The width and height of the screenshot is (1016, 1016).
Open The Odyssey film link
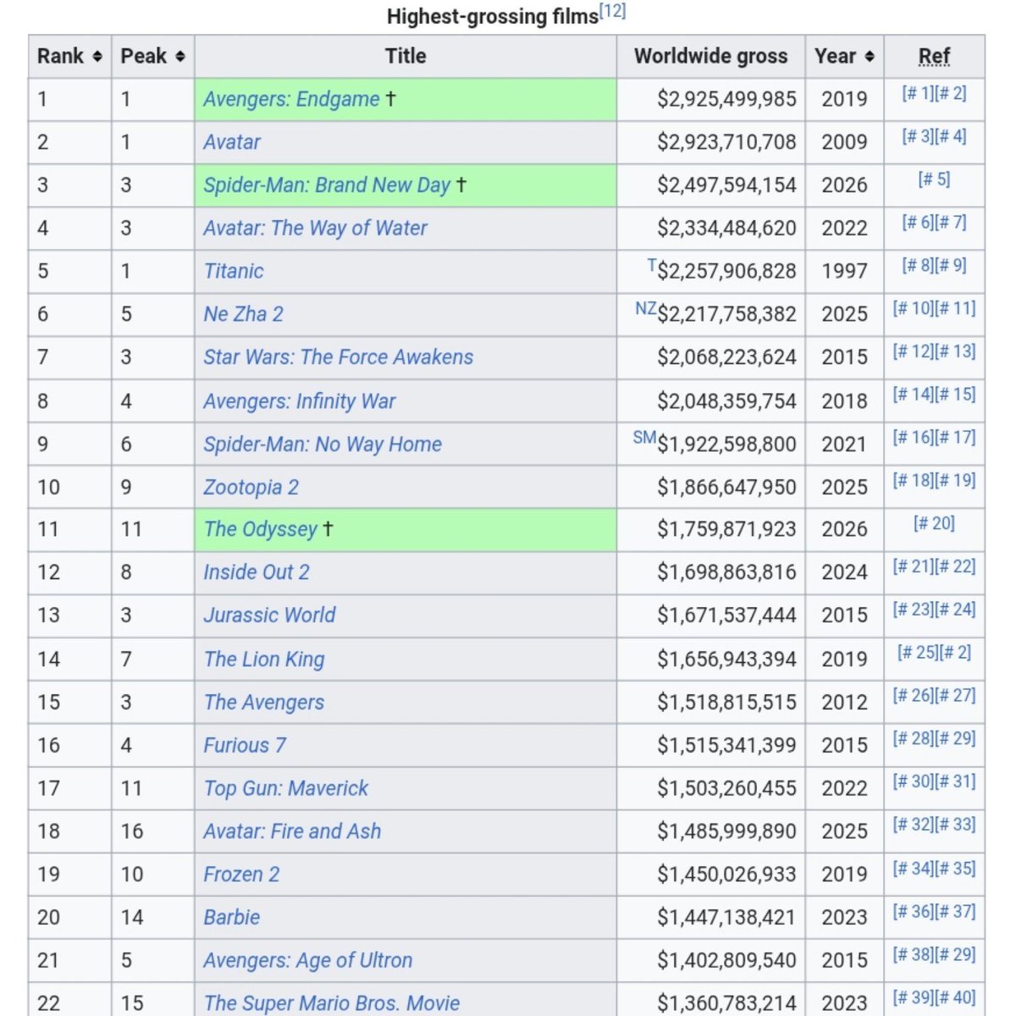261,529
